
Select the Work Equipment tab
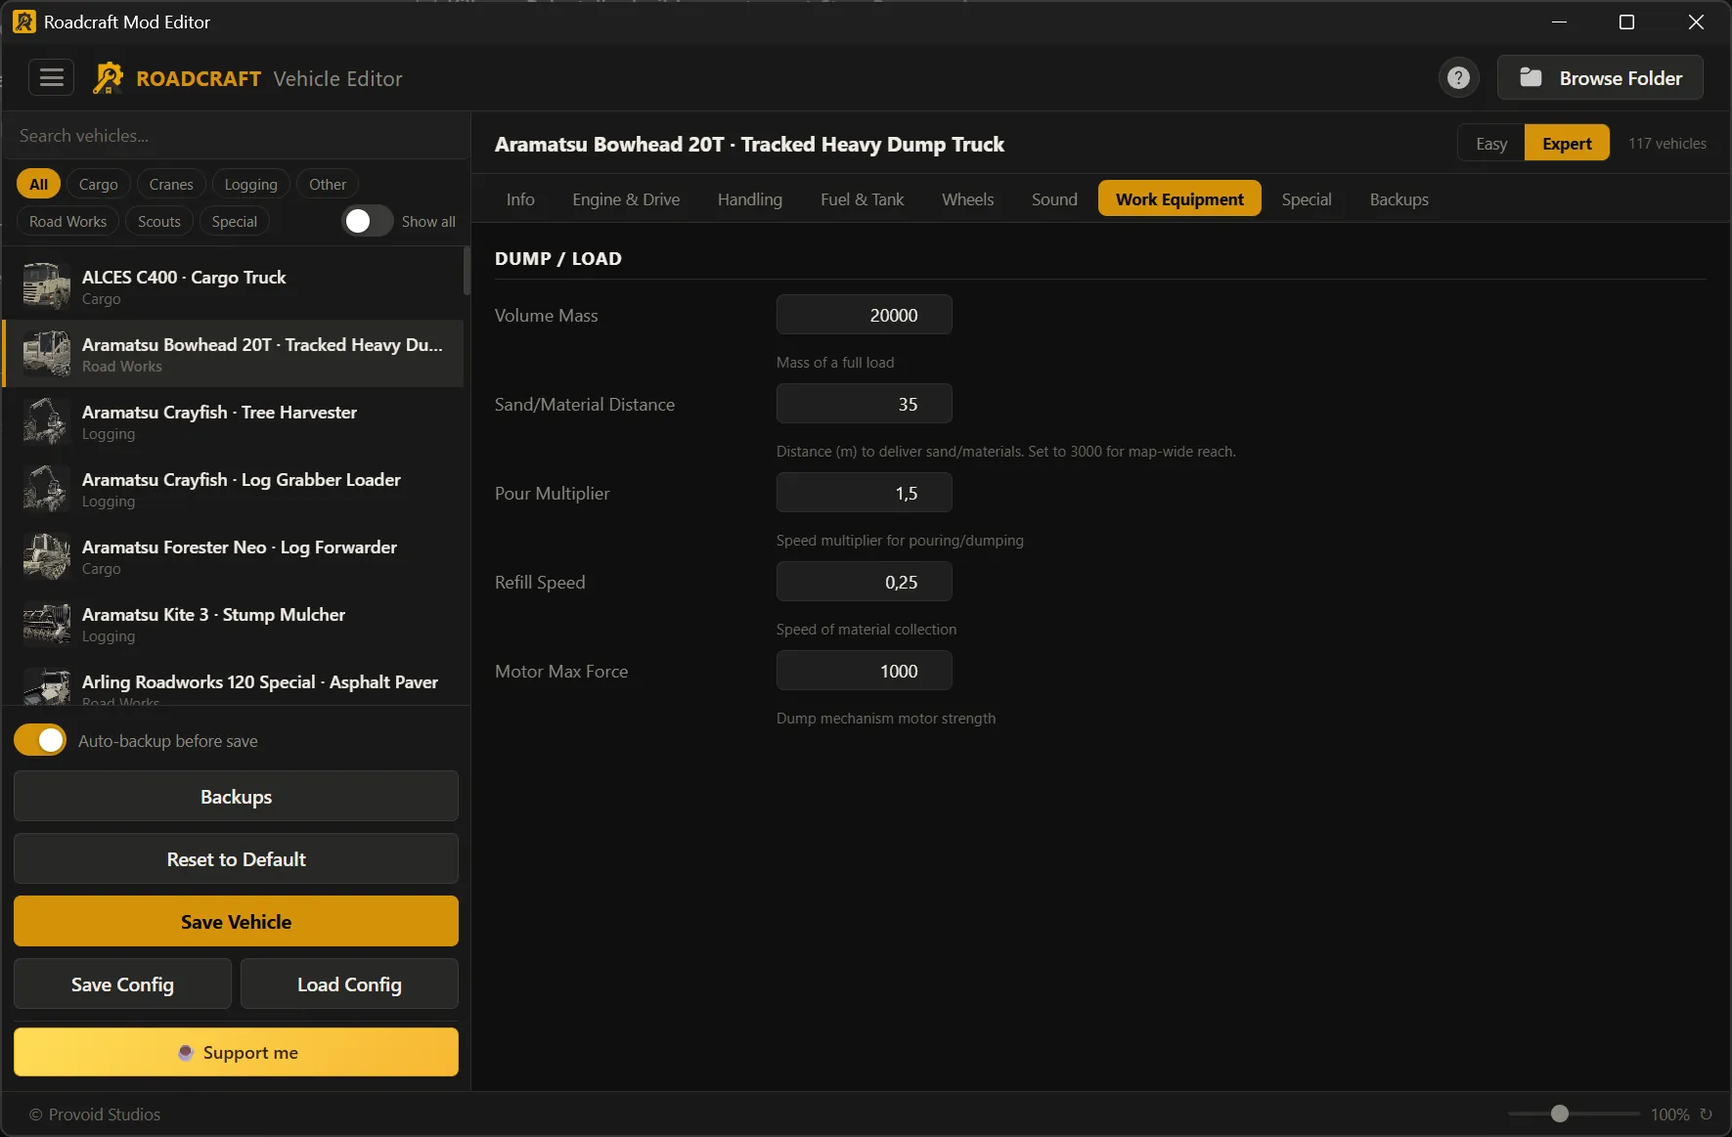[x=1179, y=198]
